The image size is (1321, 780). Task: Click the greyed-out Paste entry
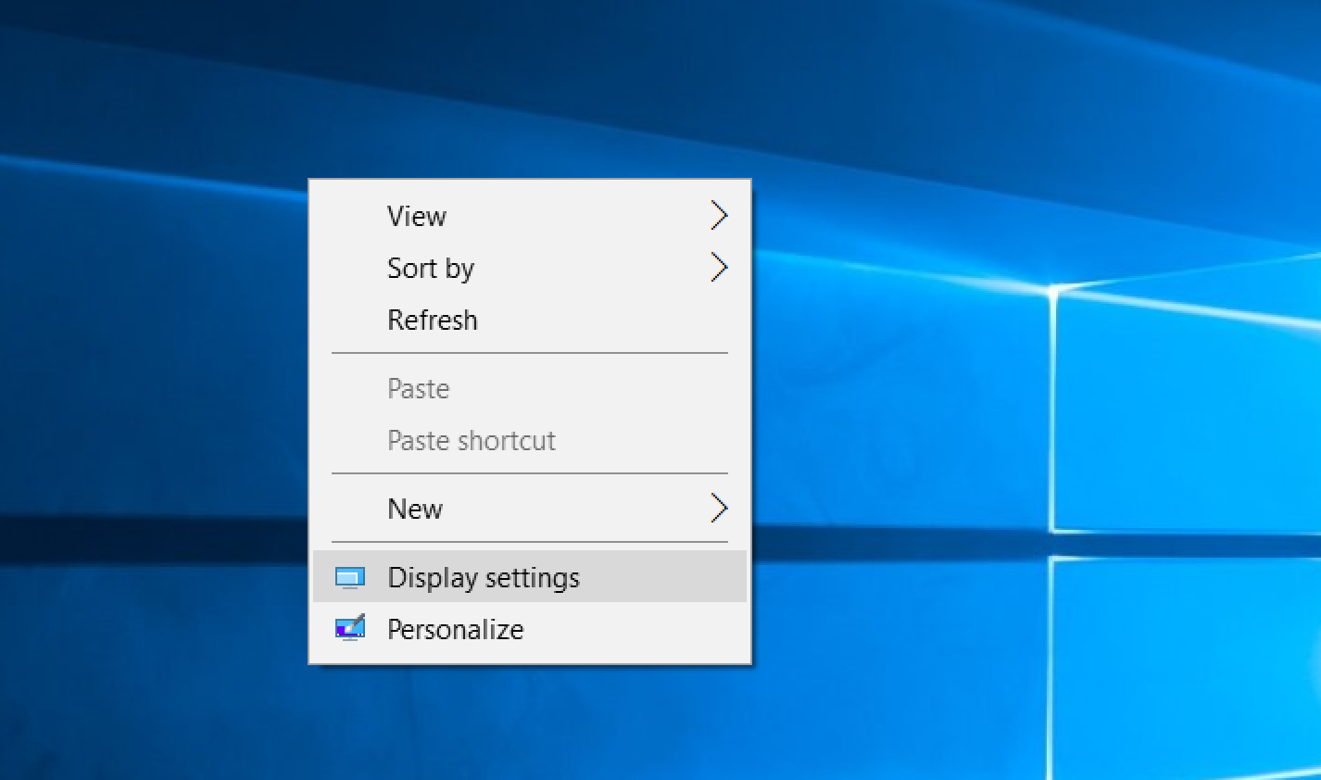[x=418, y=388]
